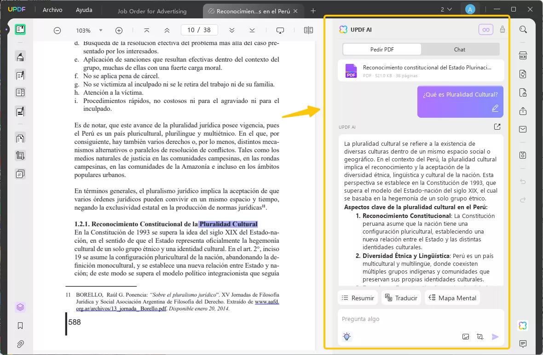Redo the last action
The width and height of the screenshot is (543, 355).
click(x=523, y=200)
